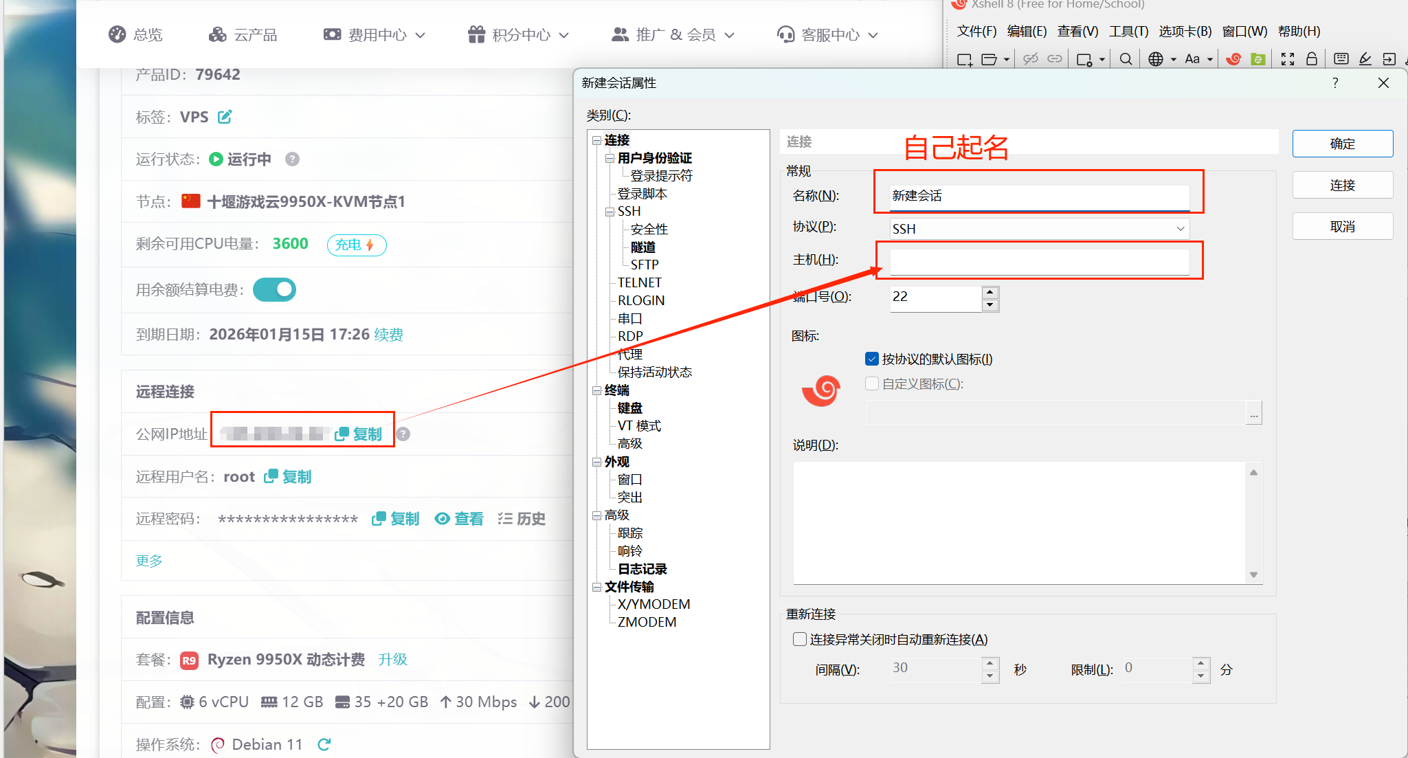Click the 主机(H) host input field

click(1039, 261)
